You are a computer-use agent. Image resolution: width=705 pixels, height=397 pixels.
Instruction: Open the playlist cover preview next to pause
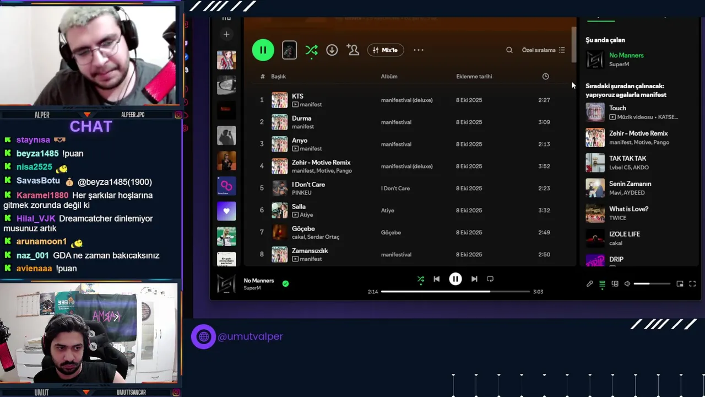point(289,50)
